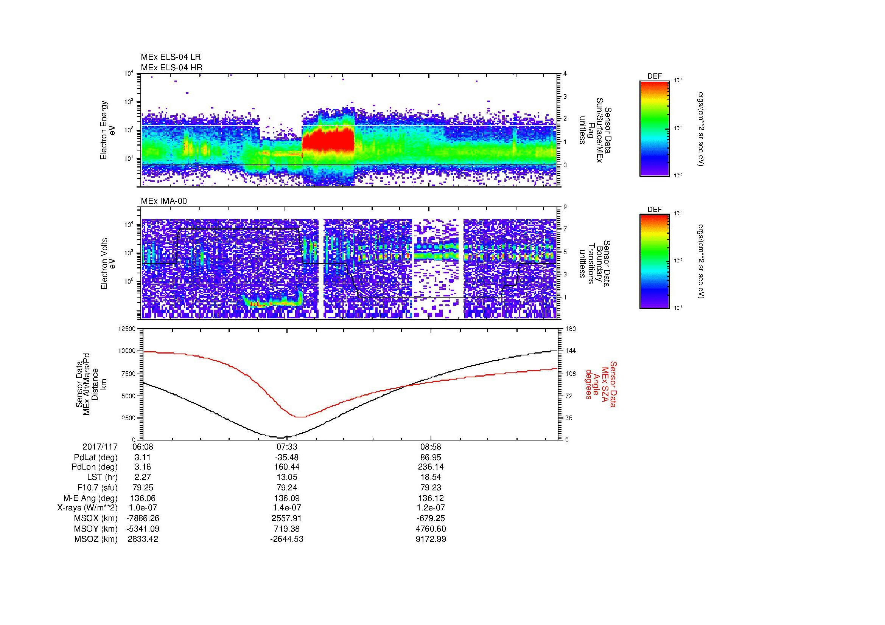Click the MSOZ value 9172.99
Screen dimensions: 885x625
431,539
